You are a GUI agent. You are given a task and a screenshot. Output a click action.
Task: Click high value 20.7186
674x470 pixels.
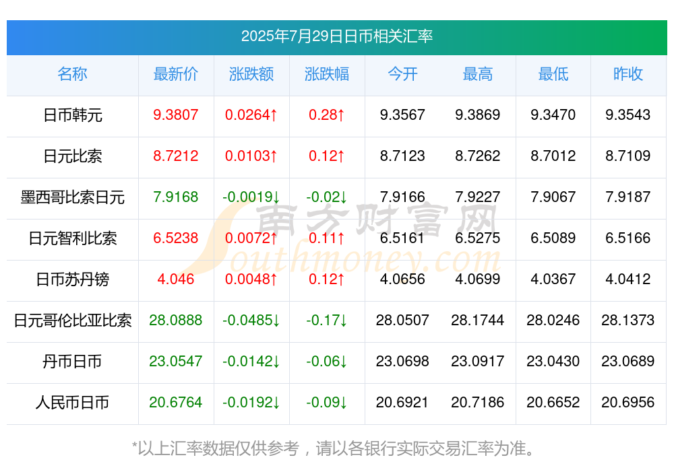pos(478,402)
